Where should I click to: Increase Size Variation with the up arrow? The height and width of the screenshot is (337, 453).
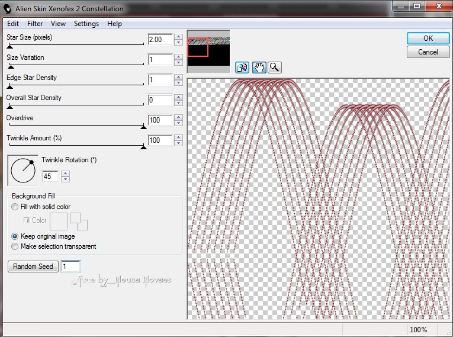pos(179,57)
